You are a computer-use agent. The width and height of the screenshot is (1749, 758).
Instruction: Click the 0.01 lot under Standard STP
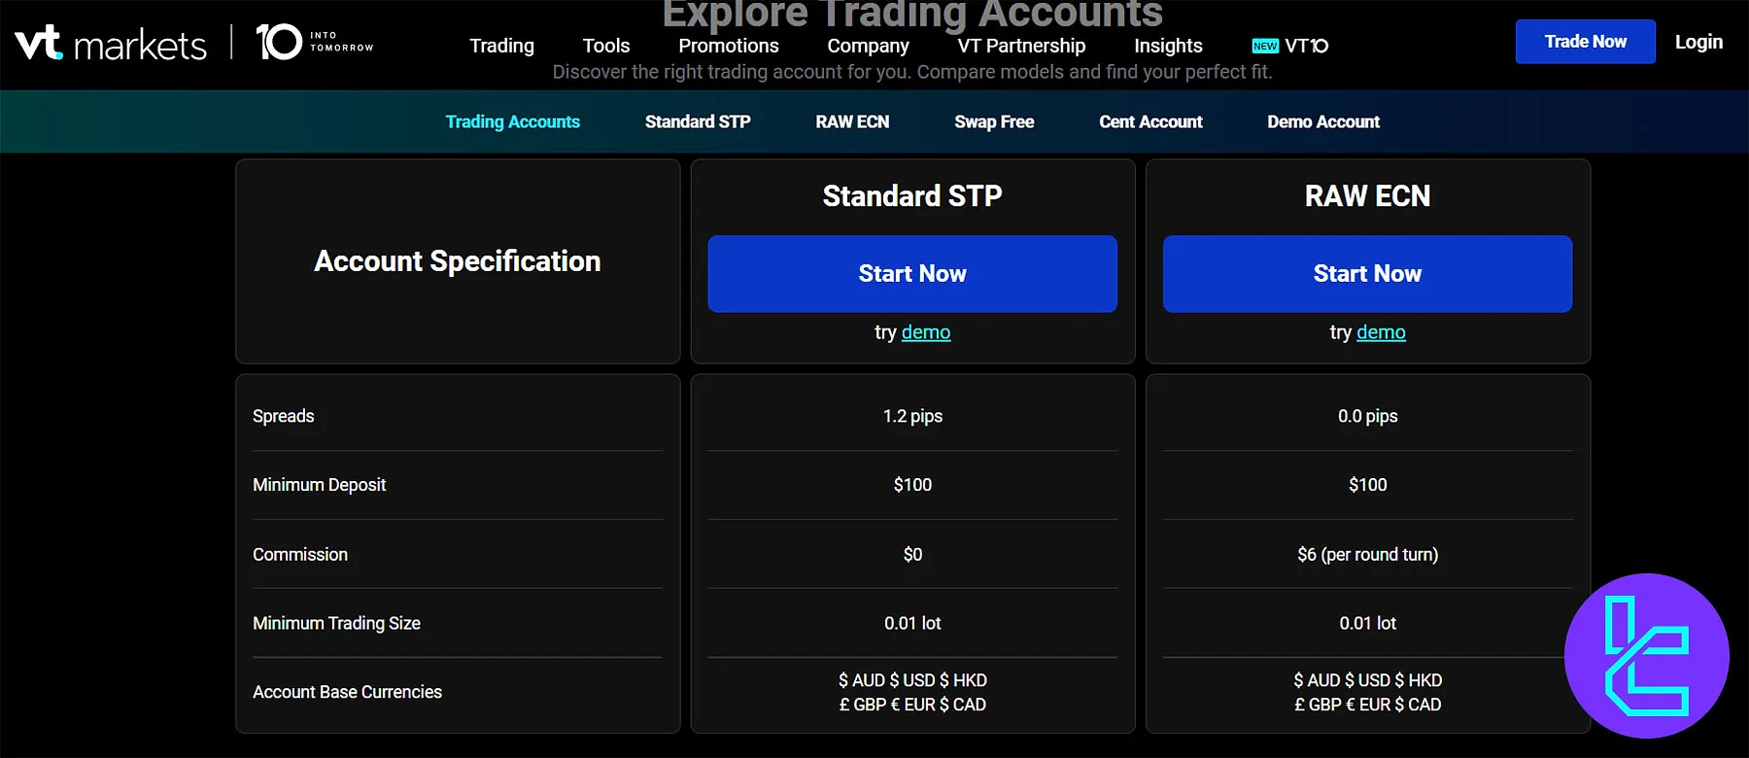pos(912,624)
